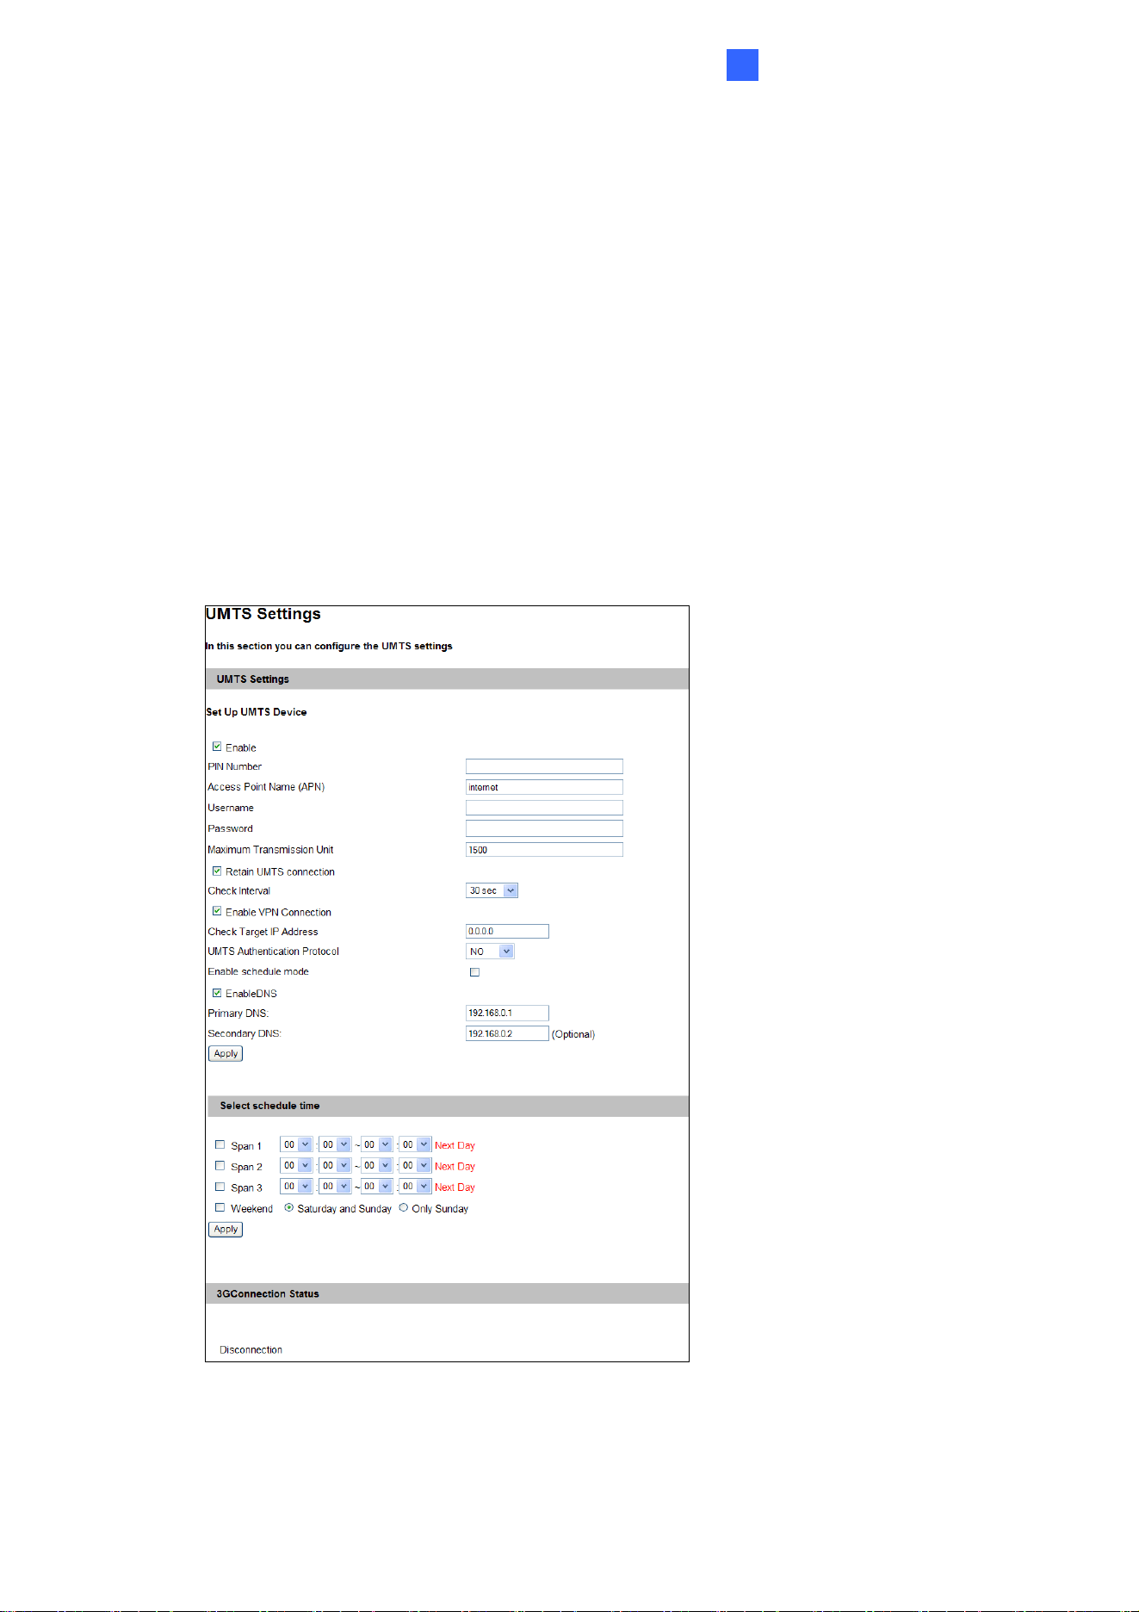1139x1612 pixels.
Task: Tick the Weekend checkbox
Action: point(220,1207)
